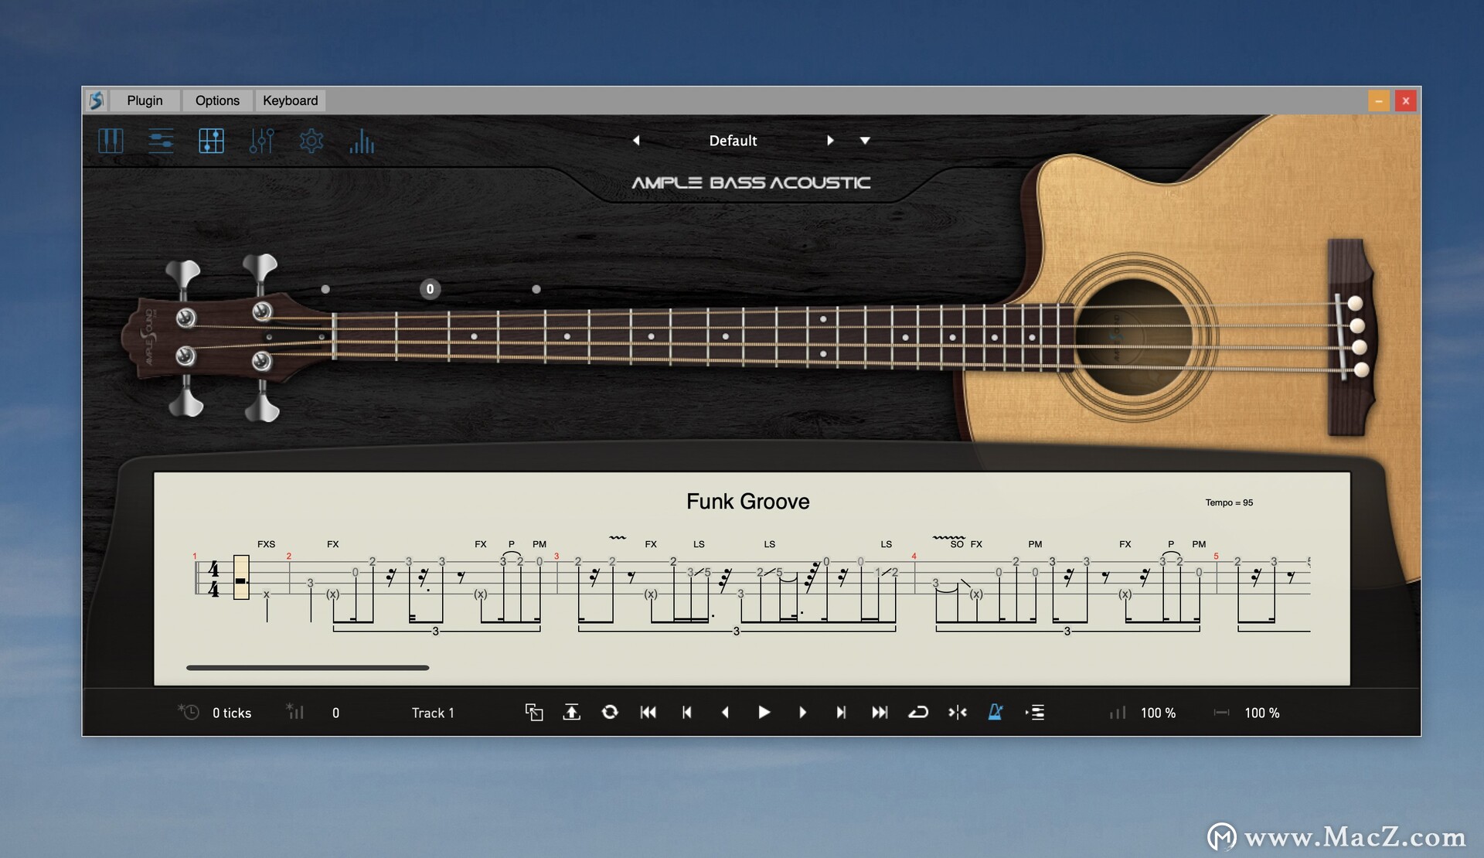Click the capo marker labeled 0 above the fretboard

(x=430, y=289)
